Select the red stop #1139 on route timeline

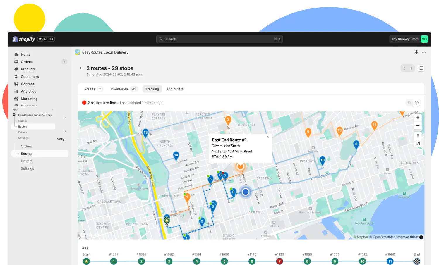click(x=279, y=261)
